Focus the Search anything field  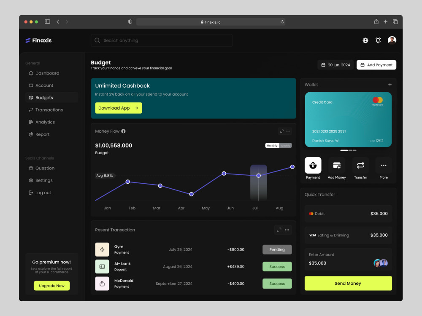(x=162, y=40)
